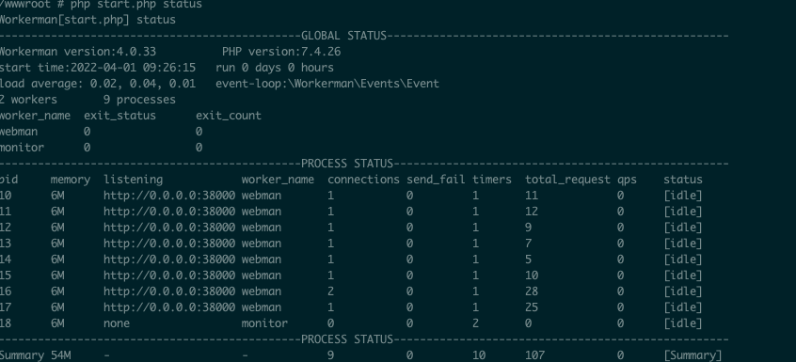Viewport: 796px width, 362px height.
Task: Click the qps column header
Action: pos(627,180)
